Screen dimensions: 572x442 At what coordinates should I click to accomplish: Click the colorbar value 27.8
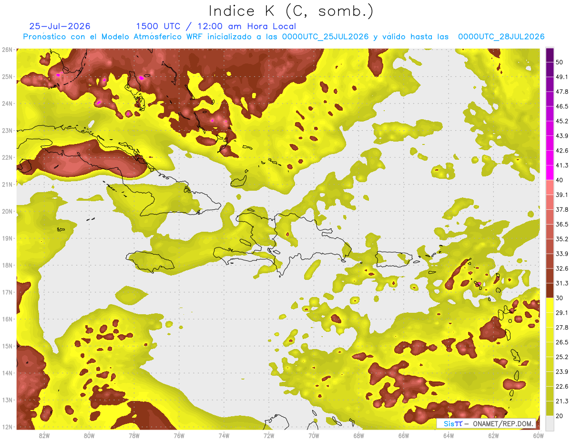tap(562, 327)
